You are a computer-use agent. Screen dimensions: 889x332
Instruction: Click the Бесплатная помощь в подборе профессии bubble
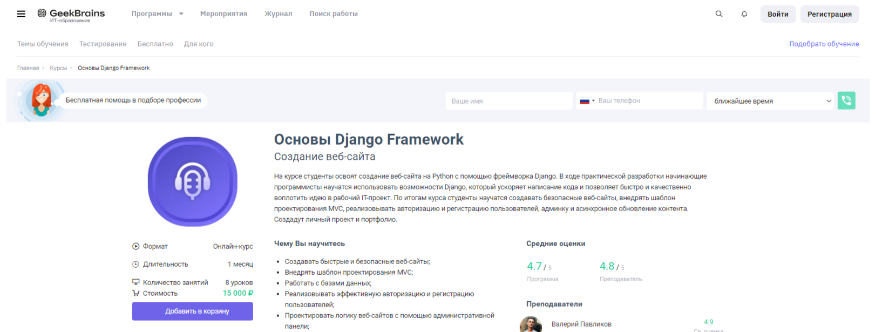pyautogui.click(x=133, y=100)
